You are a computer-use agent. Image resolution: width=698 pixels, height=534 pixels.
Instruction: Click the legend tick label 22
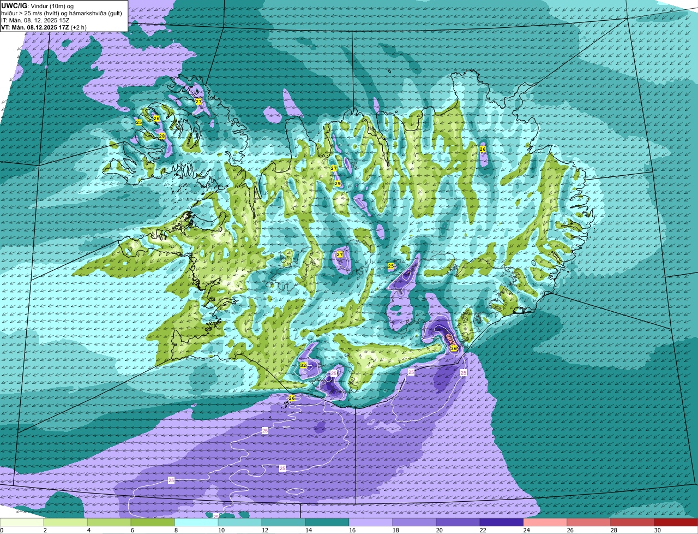coord(482,530)
